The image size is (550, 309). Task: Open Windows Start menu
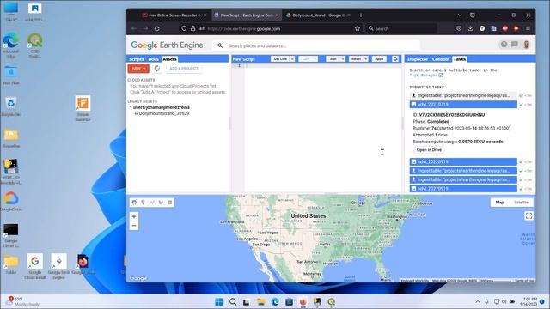click(x=218, y=301)
